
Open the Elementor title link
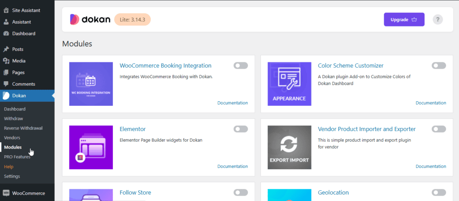[x=133, y=129]
